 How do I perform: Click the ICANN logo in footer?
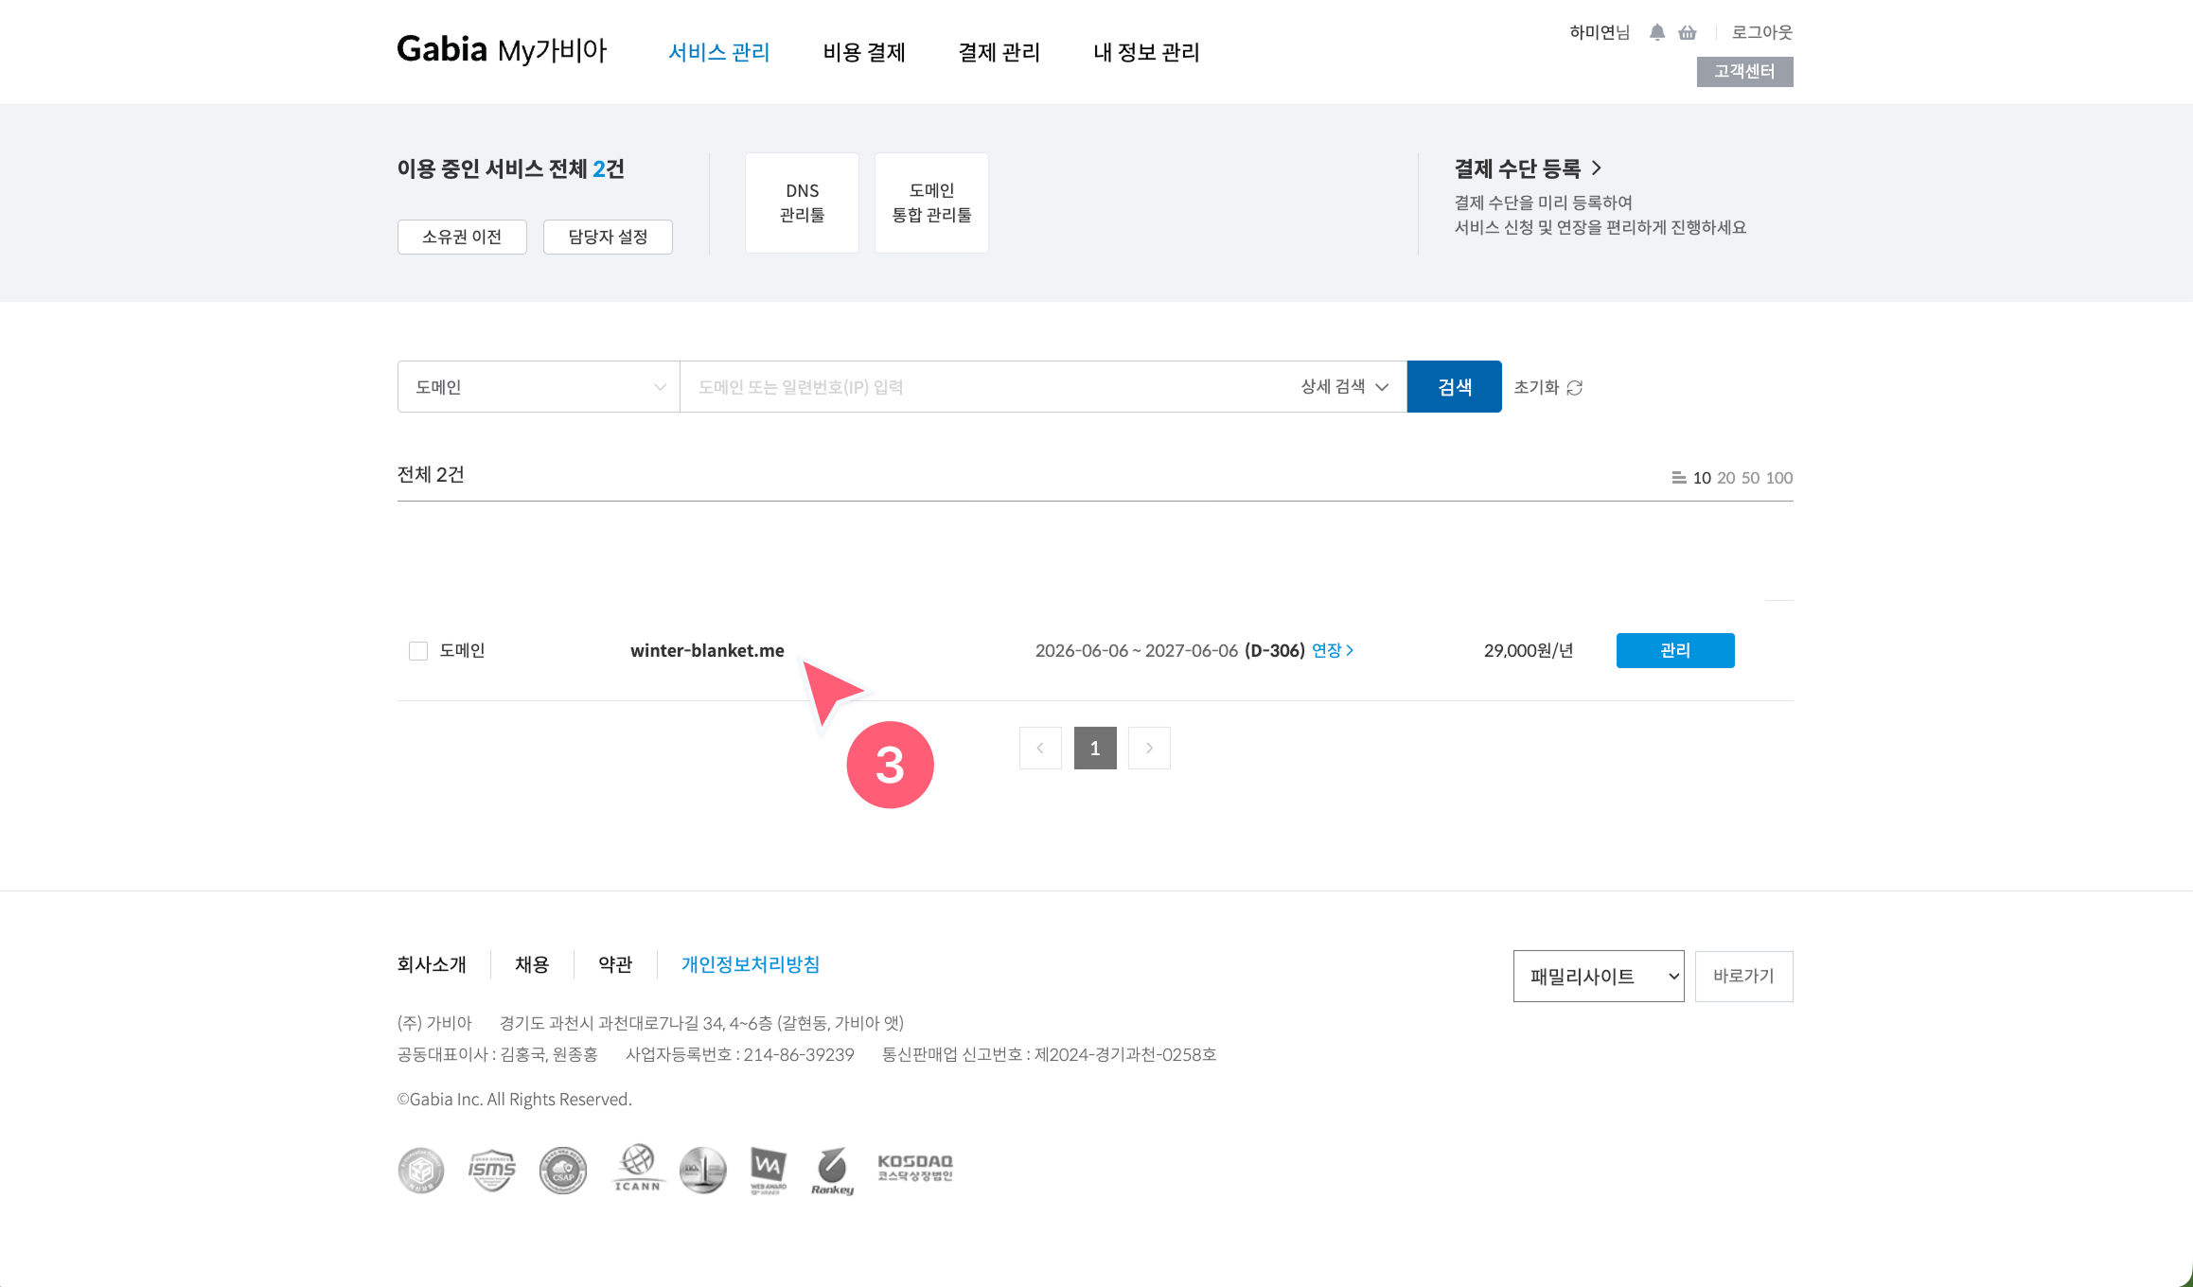coord(637,1168)
